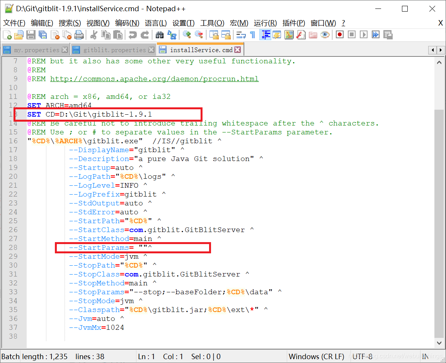Close the current document via the toolbar
Image resolution: width=446 pixels, height=363 pixels.
(55, 35)
